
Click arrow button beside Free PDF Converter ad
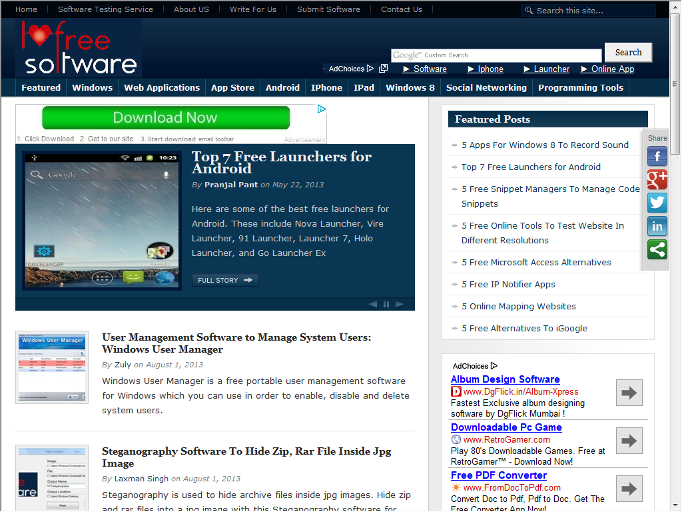(629, 489)
